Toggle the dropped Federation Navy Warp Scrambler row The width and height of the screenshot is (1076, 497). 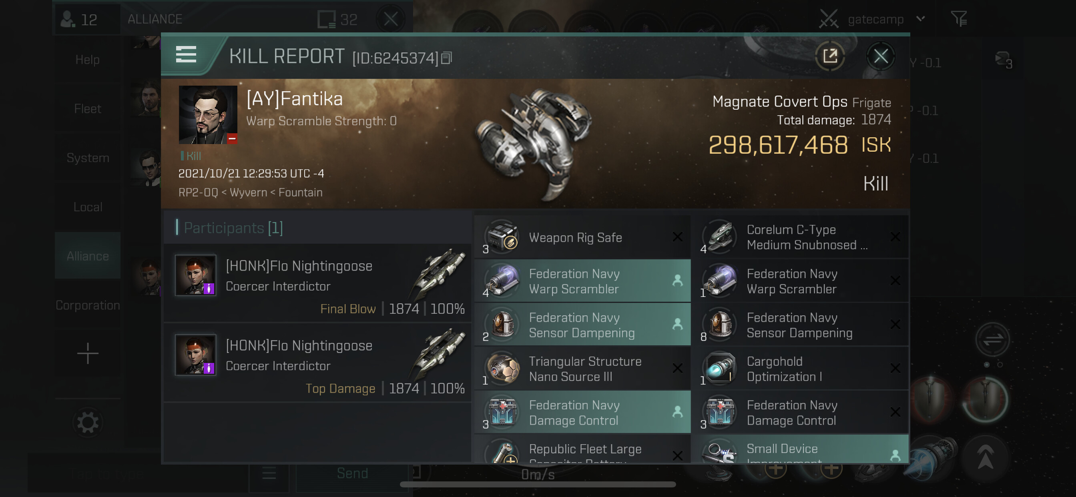pos(583,281)
